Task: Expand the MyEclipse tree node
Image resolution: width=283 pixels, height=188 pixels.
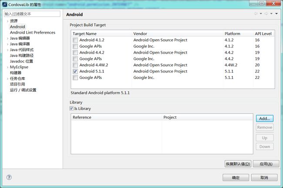Action: pos(7,67)
